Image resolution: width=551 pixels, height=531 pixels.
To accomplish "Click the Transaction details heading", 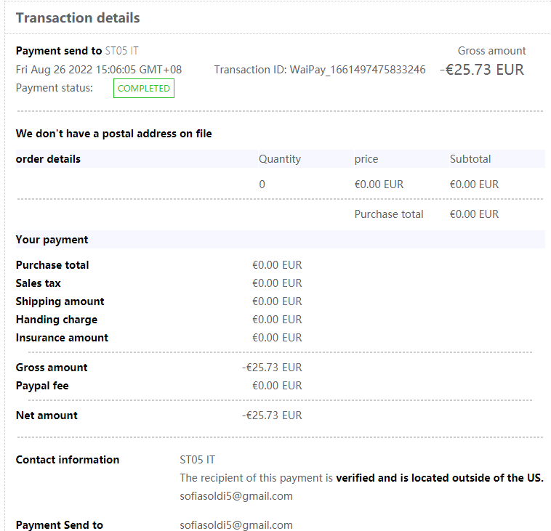I will coord(78,18).
